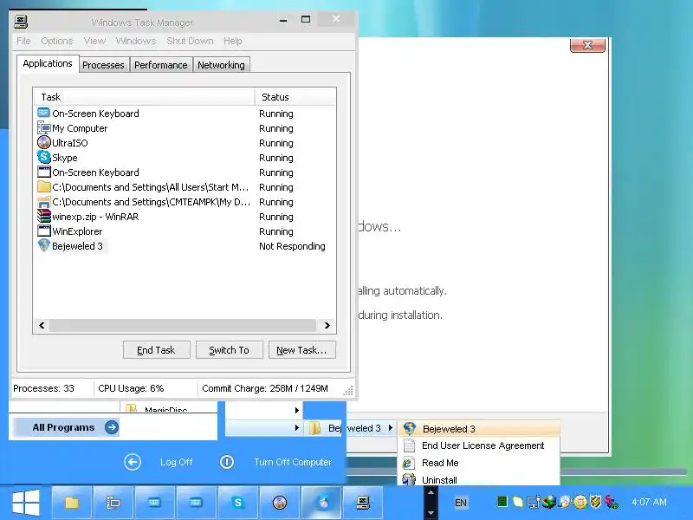Viewport: 693px width, 520px height.
Task: Click the folder icon of the Start Menu path row
Action: coord(44,186)
